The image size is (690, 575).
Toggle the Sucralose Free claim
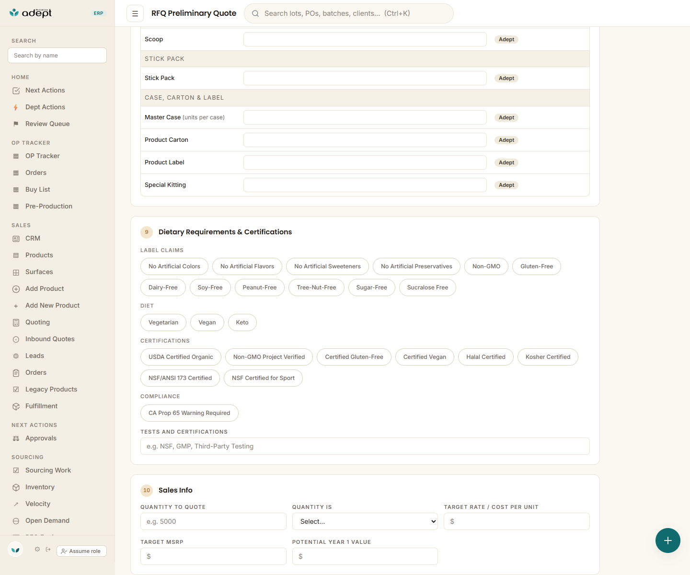pos(427,287)
